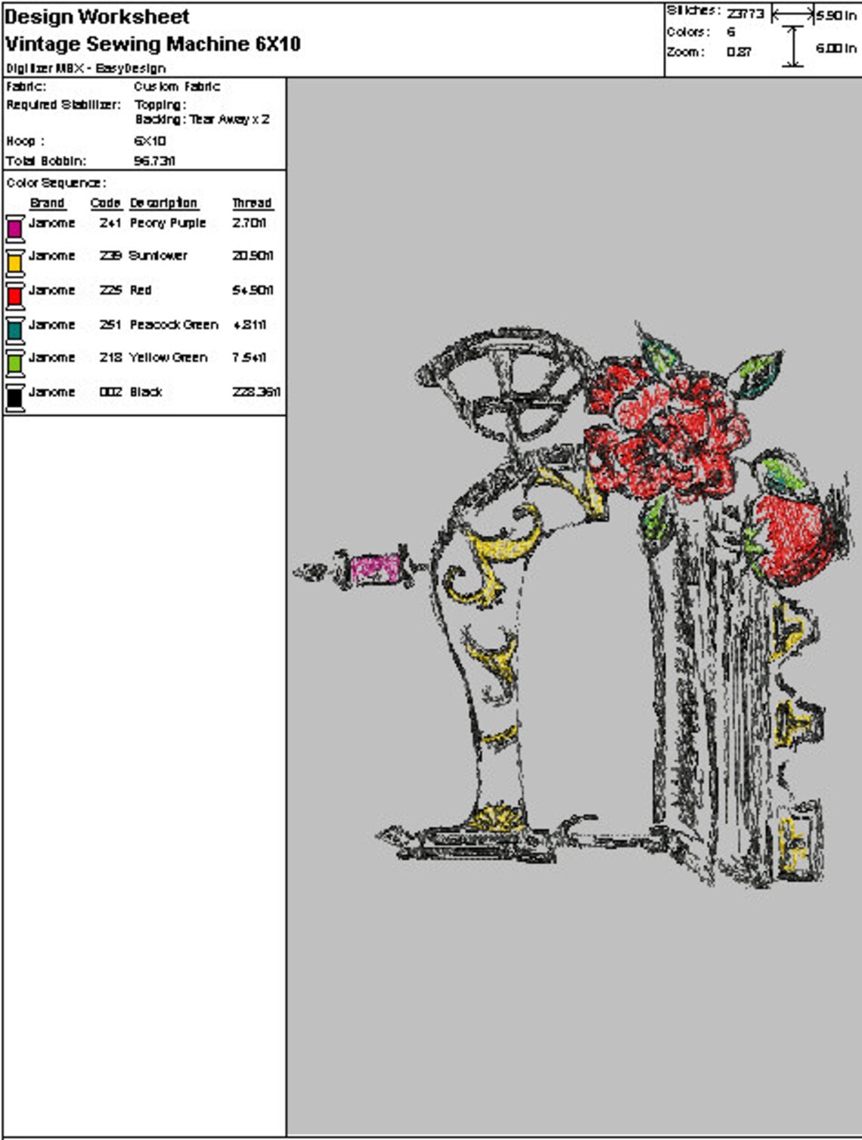The height and width of the screenshot is (1140, 862).
Task: Expand the Color Sequence section
Action: click(55, 181)
